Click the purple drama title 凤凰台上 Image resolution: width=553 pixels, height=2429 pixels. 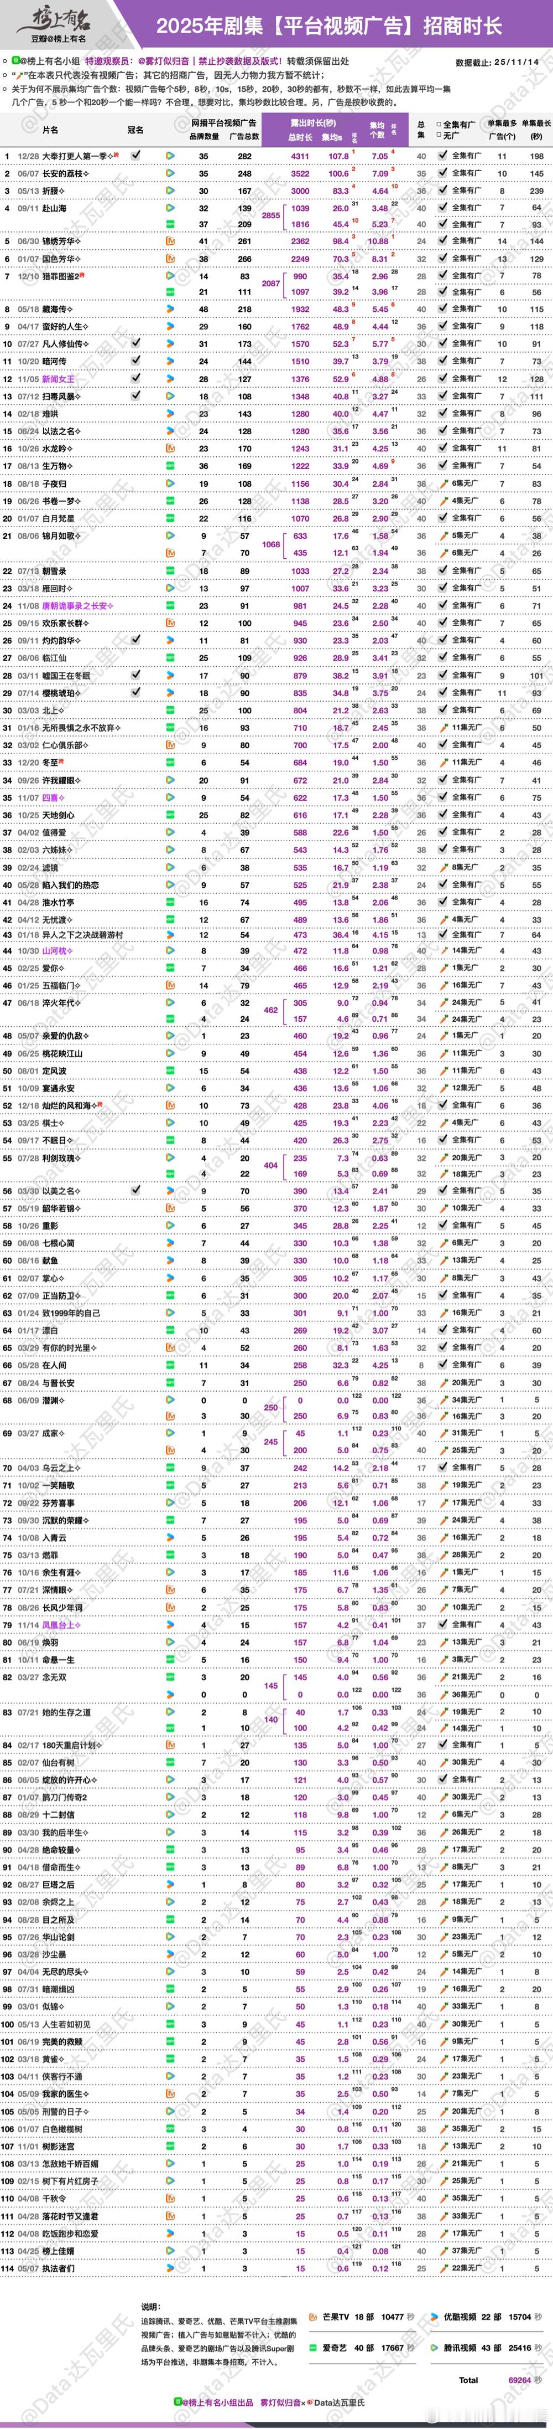click(59, 1625)
